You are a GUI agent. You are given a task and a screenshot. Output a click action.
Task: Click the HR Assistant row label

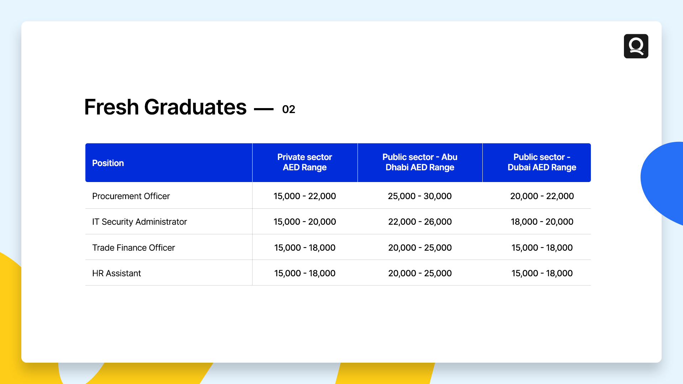(x=116, y=273)
